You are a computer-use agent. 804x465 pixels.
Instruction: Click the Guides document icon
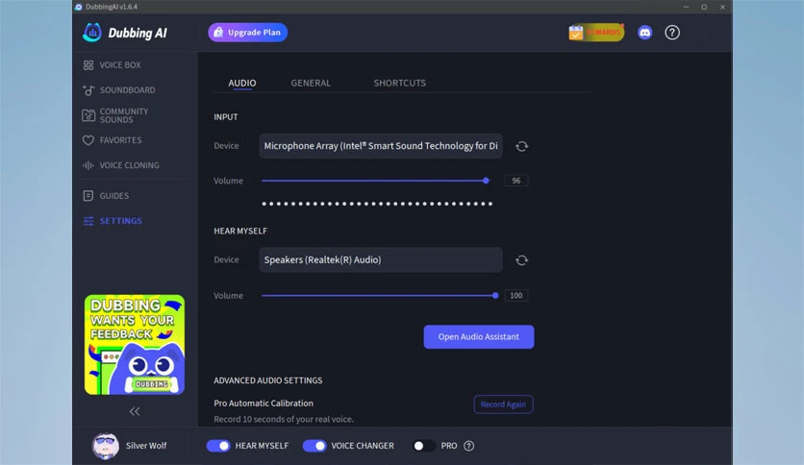(88, 196)
